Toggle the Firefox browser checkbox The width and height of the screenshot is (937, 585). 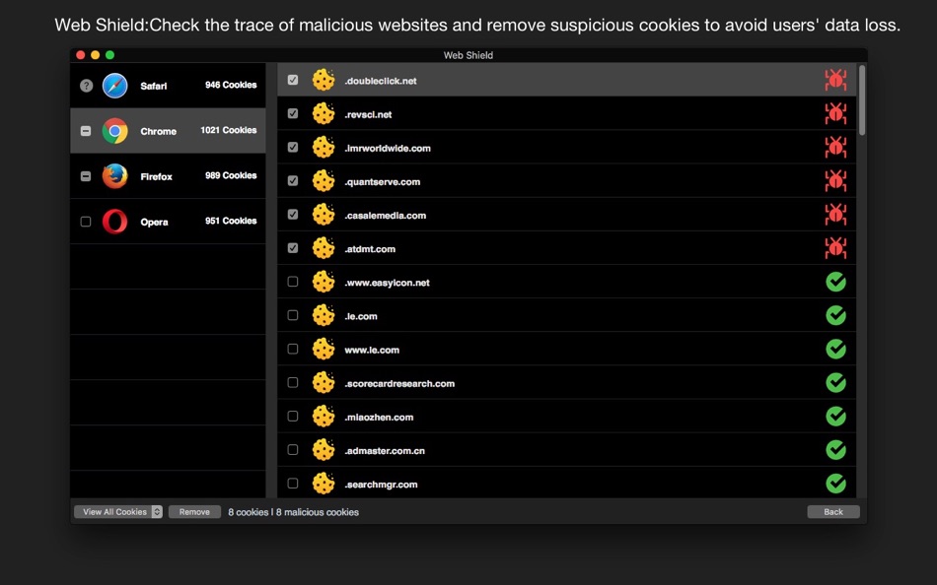pyautogui.click(x=86, y=176)
